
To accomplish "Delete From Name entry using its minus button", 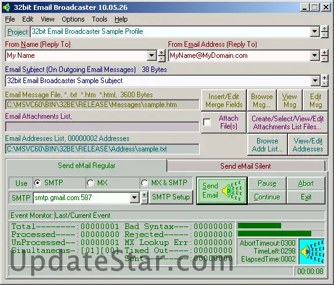I will coord(161,58).
